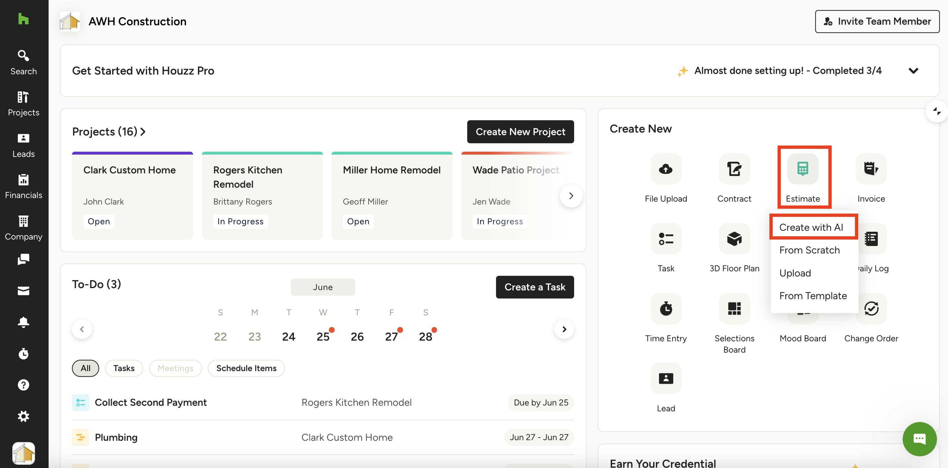Click the Selections Board icon
948x468 pixels.
click(x=734, y=309)
